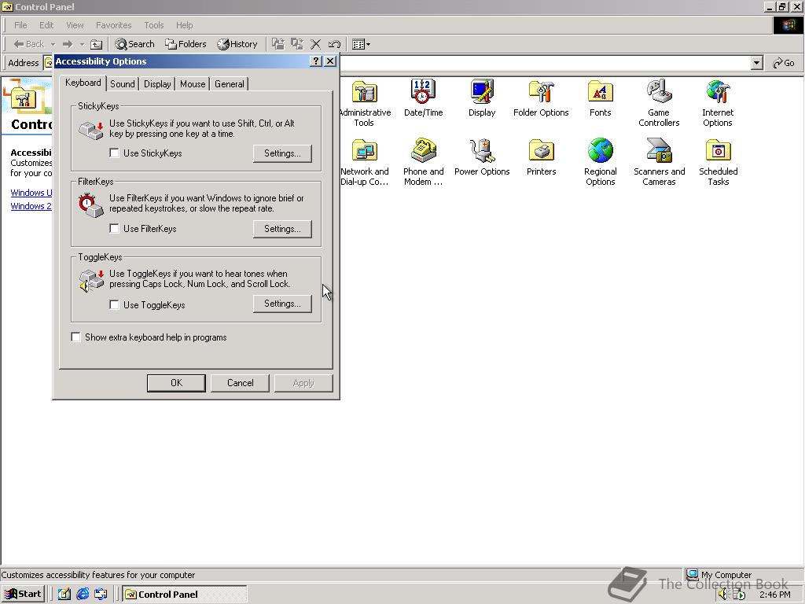
Task: Click the Copy To toolbar icon
Action: pos(296,44)
